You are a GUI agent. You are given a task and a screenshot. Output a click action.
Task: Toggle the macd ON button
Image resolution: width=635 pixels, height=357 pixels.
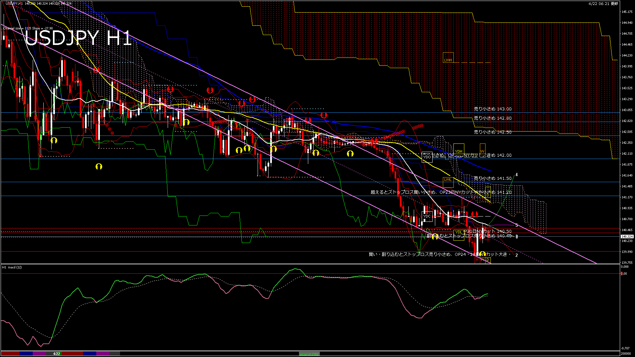(309, 354)
